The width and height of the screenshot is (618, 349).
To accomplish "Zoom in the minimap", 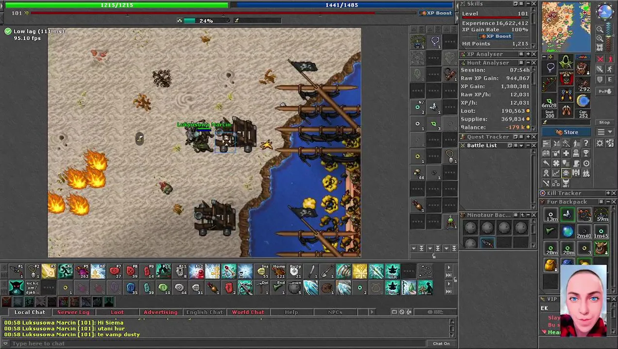I will 601,38.
